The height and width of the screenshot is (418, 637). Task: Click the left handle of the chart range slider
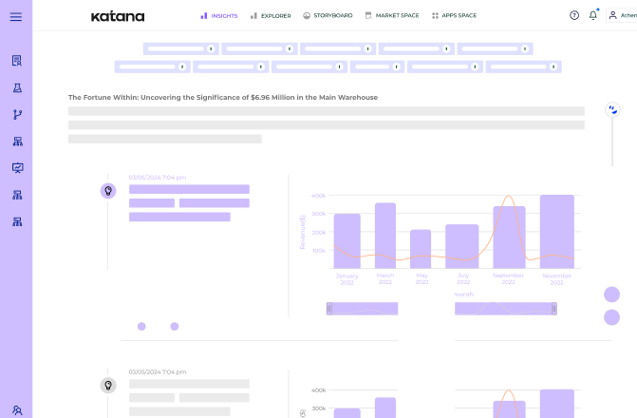329,309
